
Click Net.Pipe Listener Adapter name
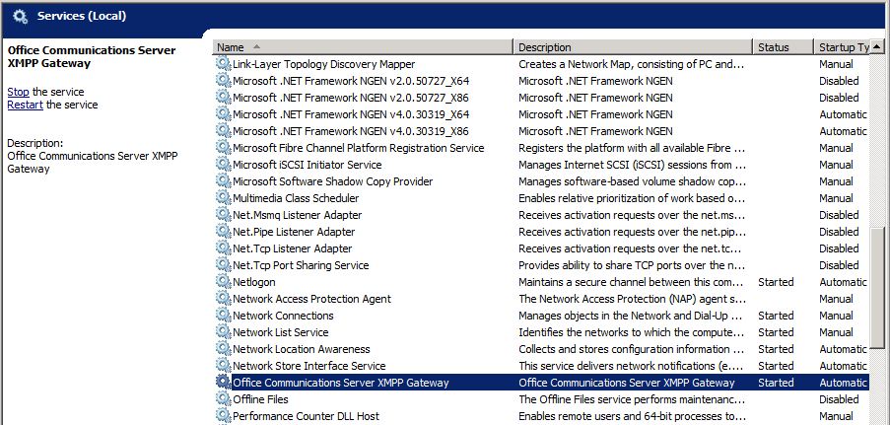[x=294, y=232]
